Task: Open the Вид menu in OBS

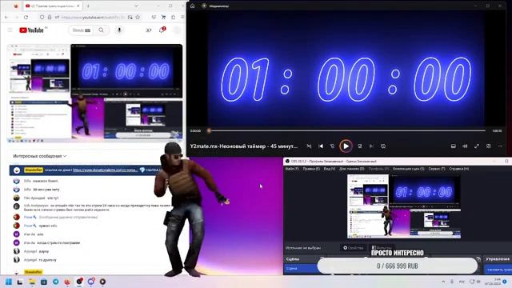Action: pyautogui.click(x=329, y=169)
